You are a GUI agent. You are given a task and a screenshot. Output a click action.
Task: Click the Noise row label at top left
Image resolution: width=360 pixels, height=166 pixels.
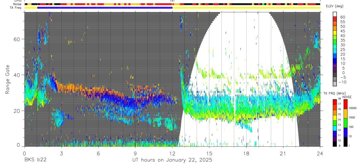click(x=17, y=4)
